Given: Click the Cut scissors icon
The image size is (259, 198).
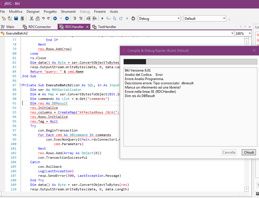Looking at the screenshot, I should (32, 19).
